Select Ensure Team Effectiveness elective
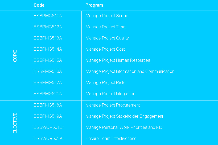Image resolution: width=218 pixels, height=145 pixels. pos(111,139)
